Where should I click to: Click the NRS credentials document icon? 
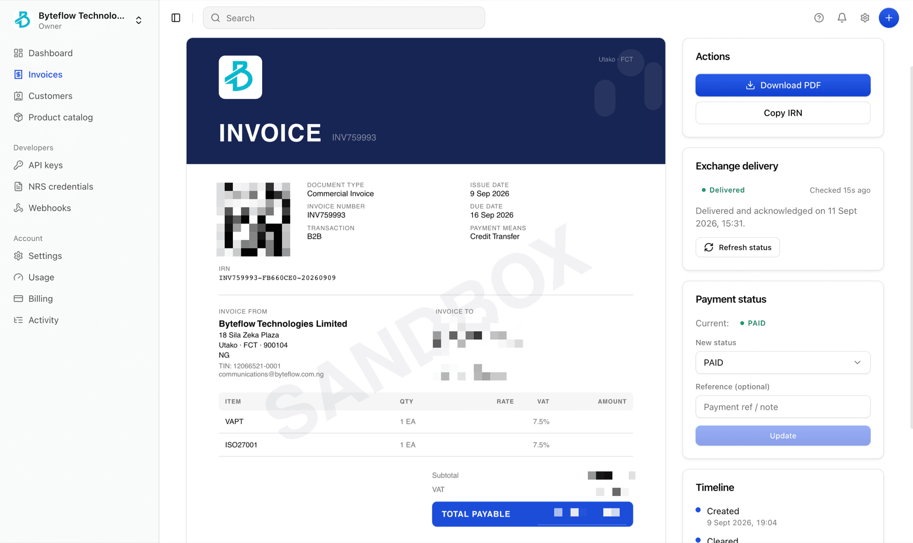[x=18, y=187]
